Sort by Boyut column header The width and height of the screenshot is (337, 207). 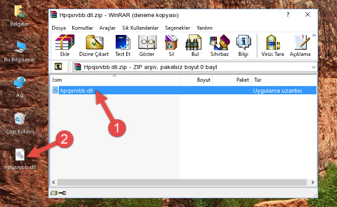point(196,80)
